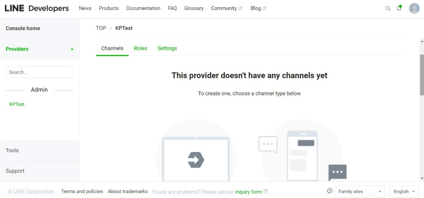Switch to the Channels tab
The height and width of the screenshot is (198, 424).
[112, 48]
